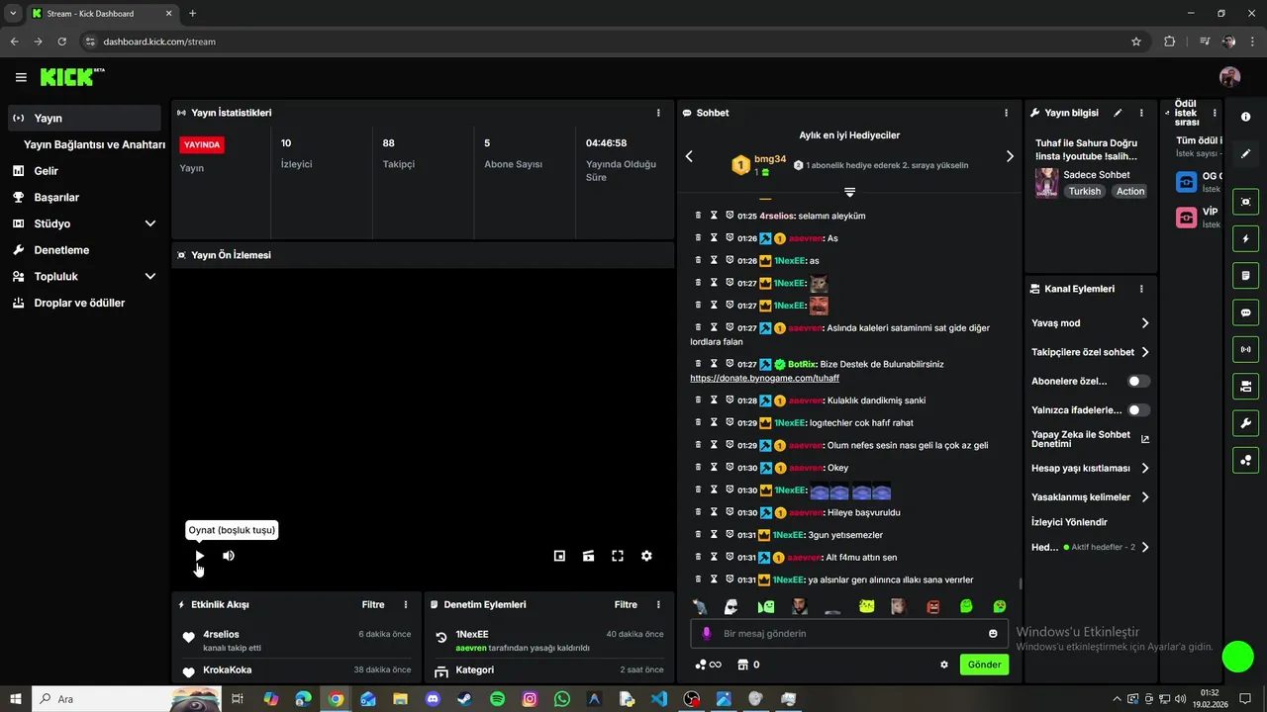The height and width of the screenshot is (712, 1267).
Task: Open Yavaş mod options
Action: click(1091, 323)
